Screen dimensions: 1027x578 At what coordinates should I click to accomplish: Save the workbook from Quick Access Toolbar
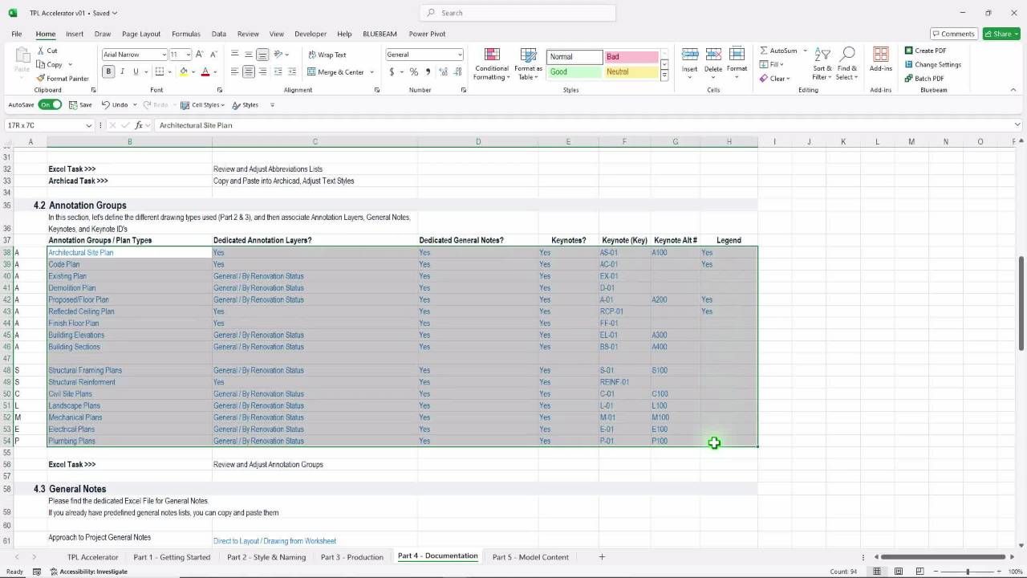80,104
